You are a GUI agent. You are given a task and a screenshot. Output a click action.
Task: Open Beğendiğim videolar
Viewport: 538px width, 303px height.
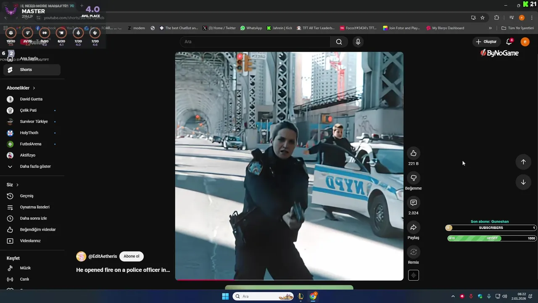32,230
